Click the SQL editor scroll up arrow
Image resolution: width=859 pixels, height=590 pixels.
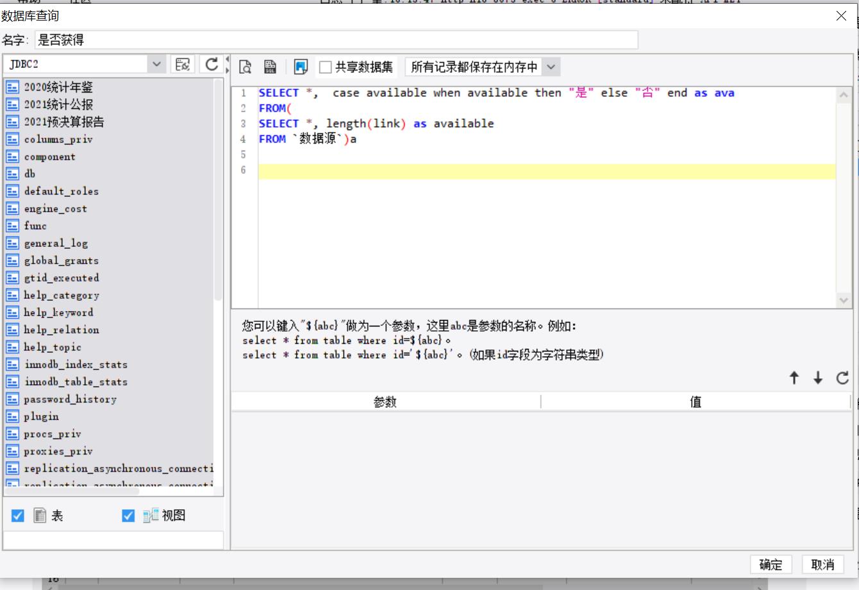pyautogui.click(x=844, y=95)
